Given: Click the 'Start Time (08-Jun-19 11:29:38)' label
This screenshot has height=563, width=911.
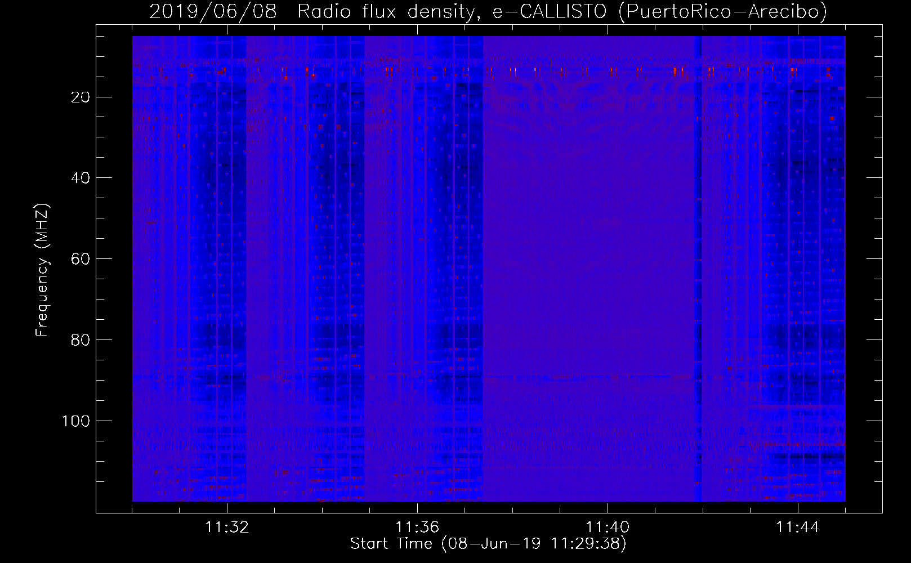Looking at the screenshot, I should (488, 544).
